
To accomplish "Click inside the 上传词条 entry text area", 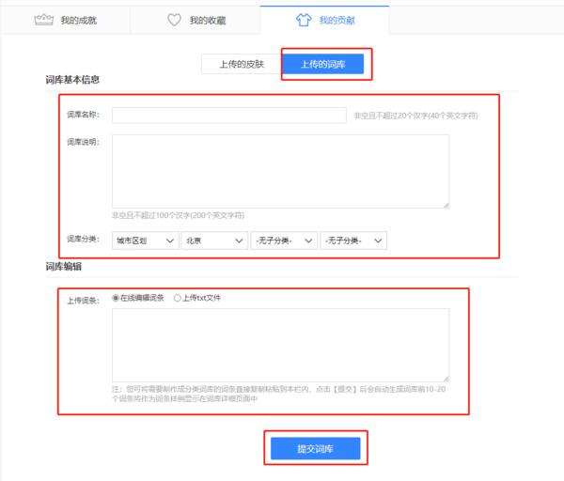I will [x=279, y=345].
